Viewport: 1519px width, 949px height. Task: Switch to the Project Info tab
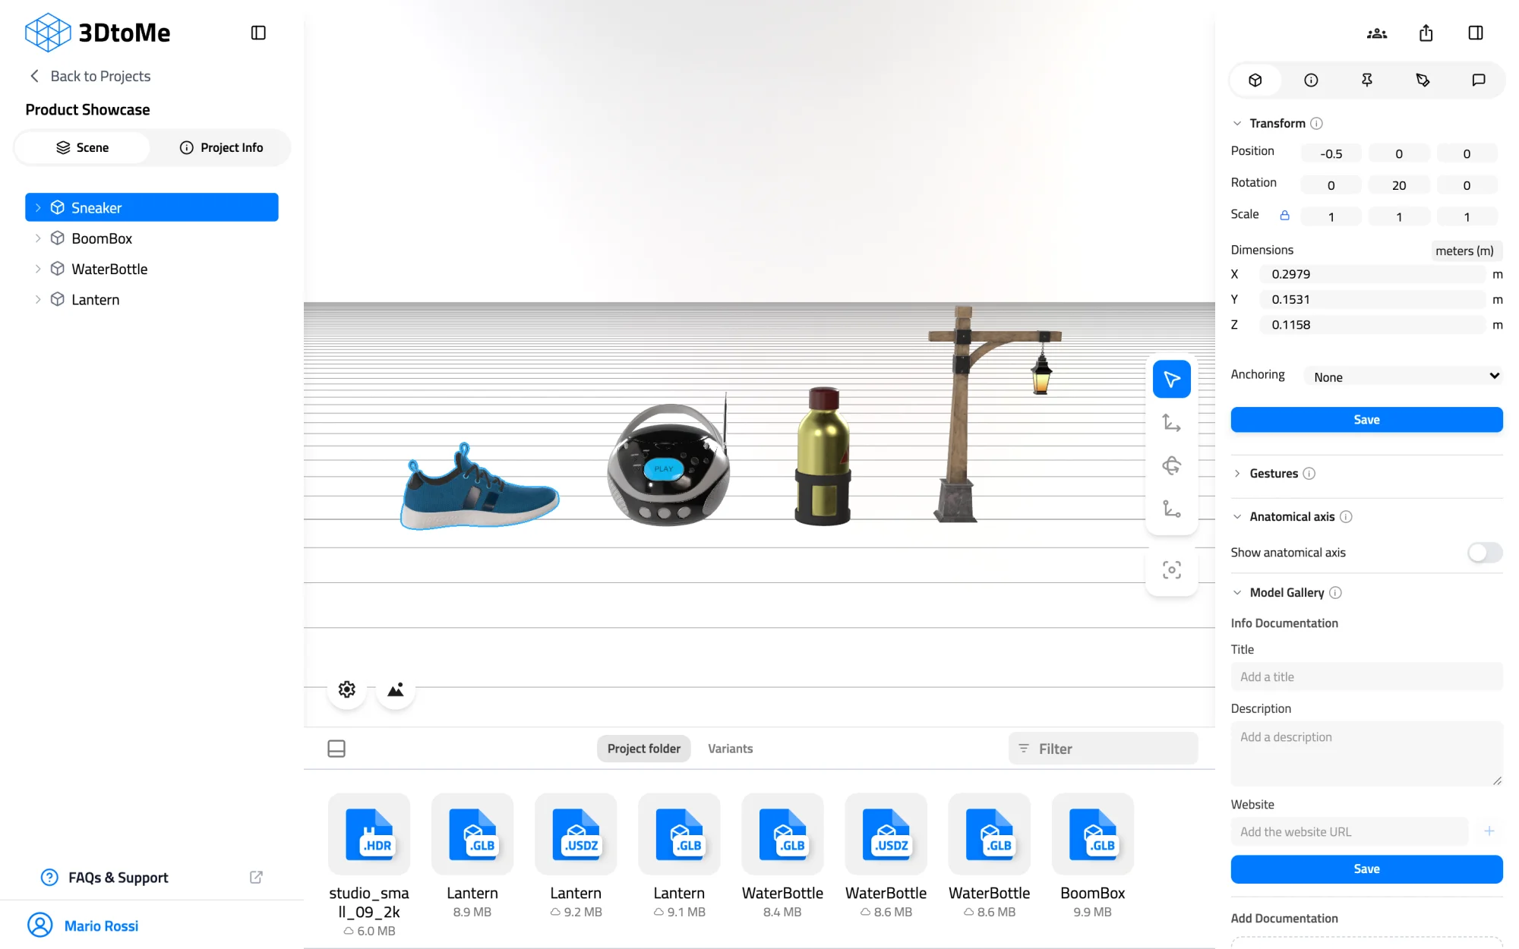tap(221, 147)
